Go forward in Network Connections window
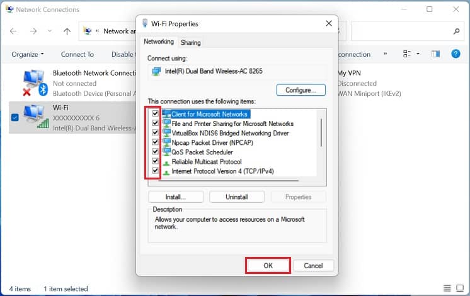 pyautogui.click(x=33, y=31)
